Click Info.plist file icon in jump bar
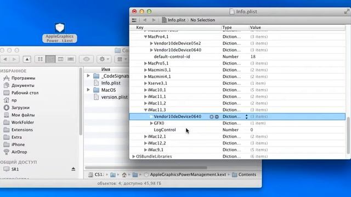This screenshot has width=351, height=197. point(164,20)
